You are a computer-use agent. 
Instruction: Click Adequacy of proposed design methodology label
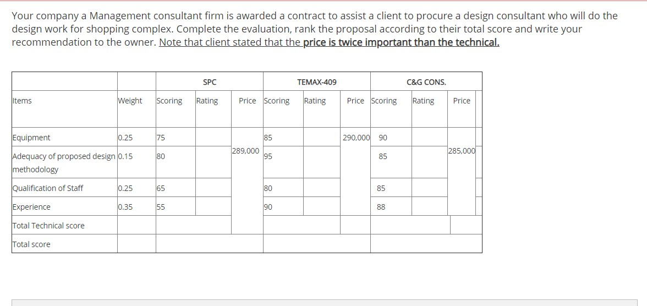pyautogui.click(x=64, y=163)
